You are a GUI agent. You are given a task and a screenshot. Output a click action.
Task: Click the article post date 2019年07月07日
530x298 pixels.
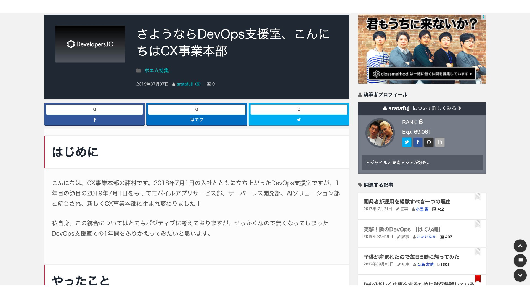(x=152, y=84)
